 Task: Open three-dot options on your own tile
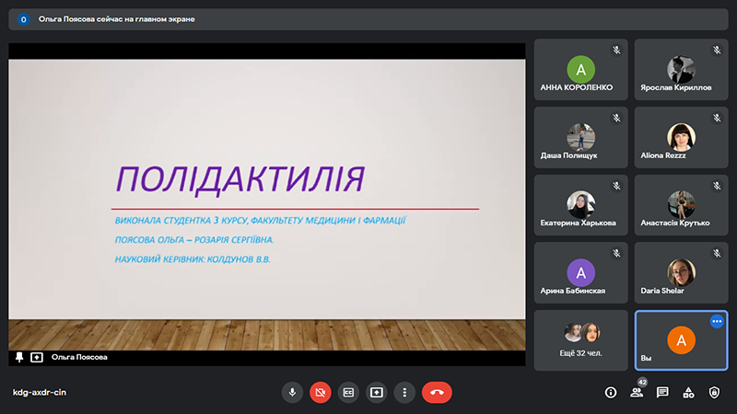pos(717,321)
